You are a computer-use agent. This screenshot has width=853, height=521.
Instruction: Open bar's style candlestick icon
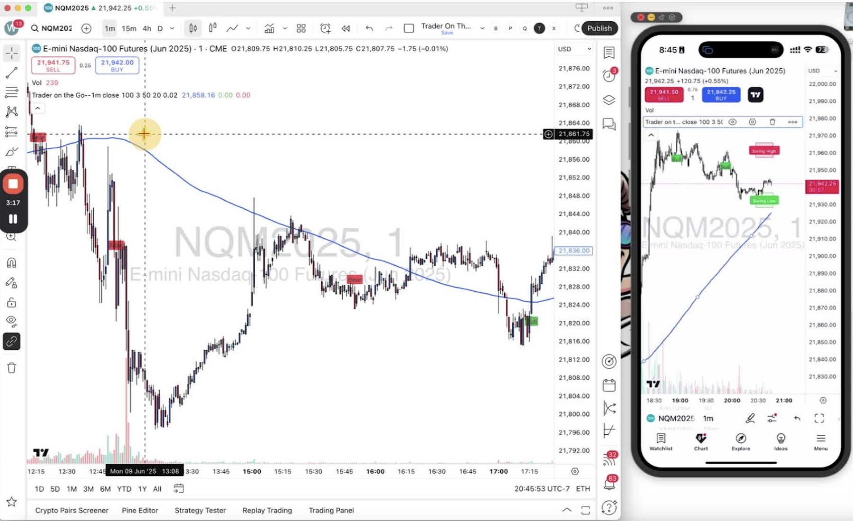(193, 28)
